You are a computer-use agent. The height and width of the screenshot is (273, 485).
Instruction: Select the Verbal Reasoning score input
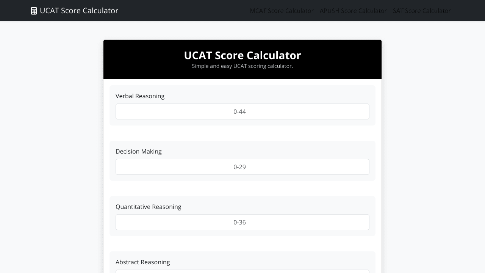242,111
